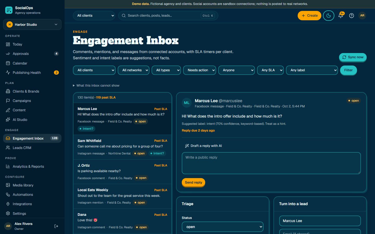Click the Integrations plug icon
Screen dimensions: 375x234
pyautogui.click(x=8, y=204)
